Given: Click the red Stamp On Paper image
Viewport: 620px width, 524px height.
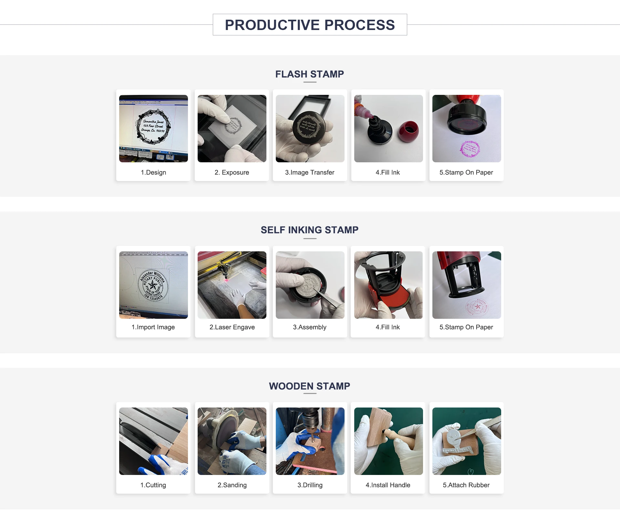Looking at the screenshot, I should (x=467, y=285).
